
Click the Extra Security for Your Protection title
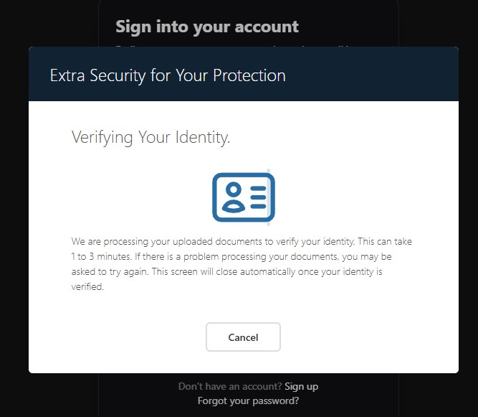click(x=168, y=75)
